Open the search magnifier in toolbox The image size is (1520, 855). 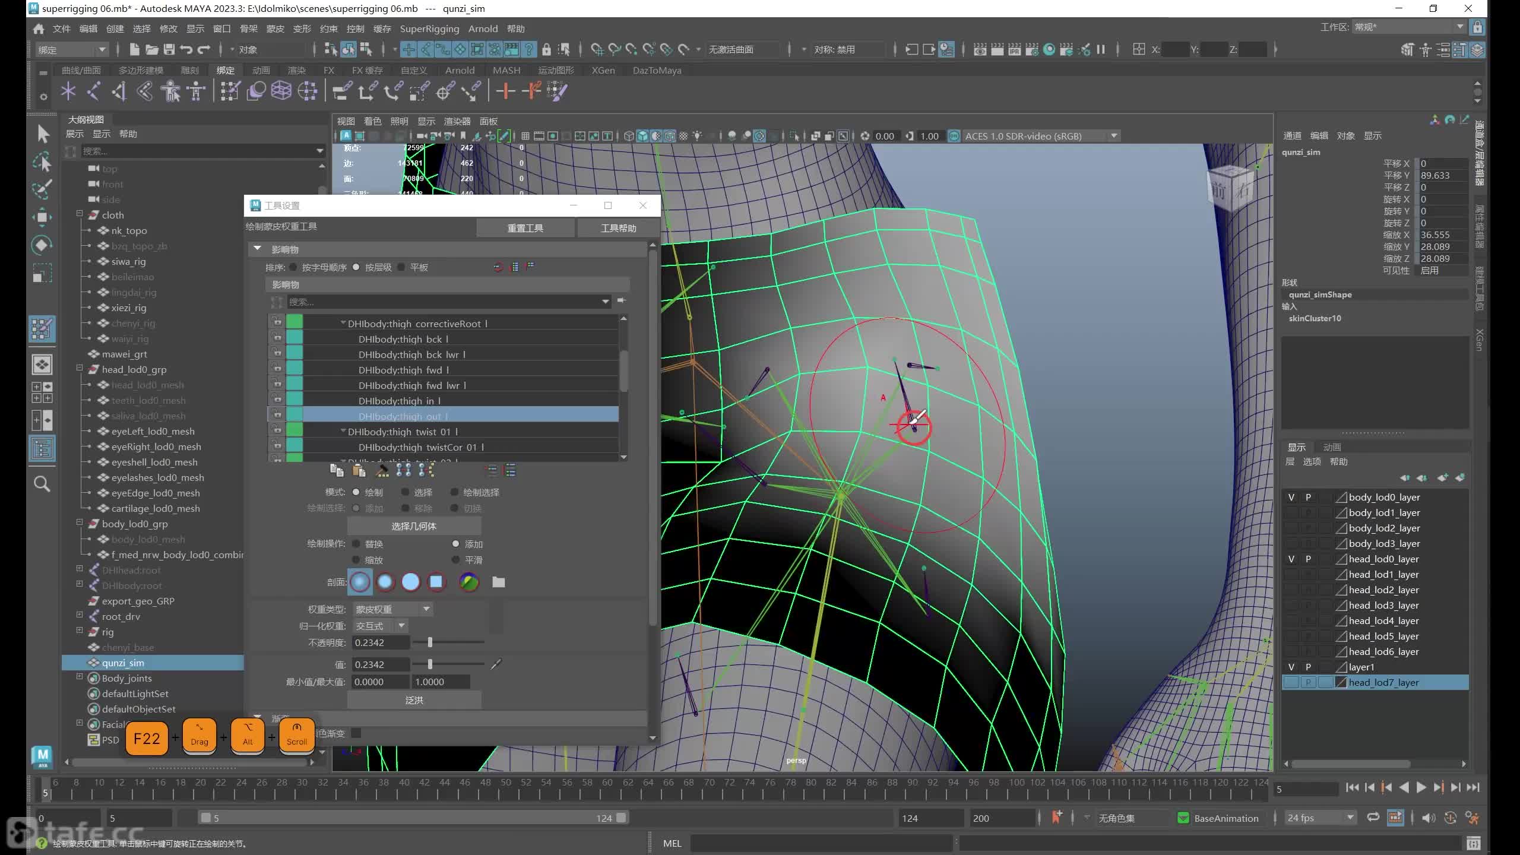pos(42,484)
